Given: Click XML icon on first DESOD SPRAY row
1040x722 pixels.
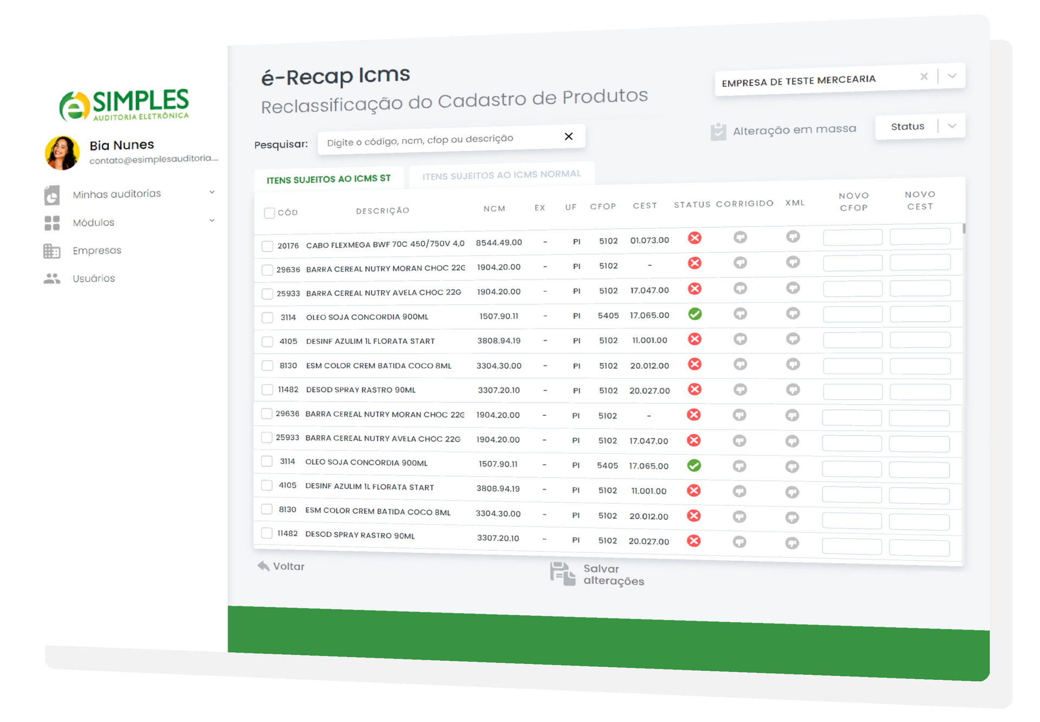Looking at the screenshot, I should coord(793,389).
